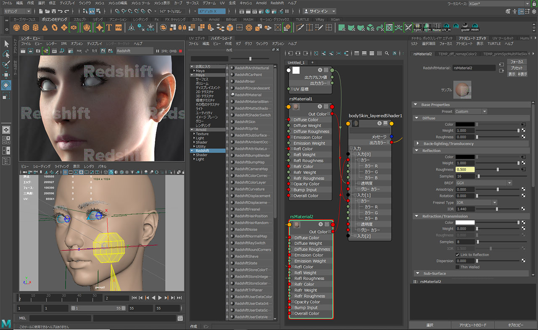
Task: Choose the Select tool arrow in toolbox
Action: [6, 44]
